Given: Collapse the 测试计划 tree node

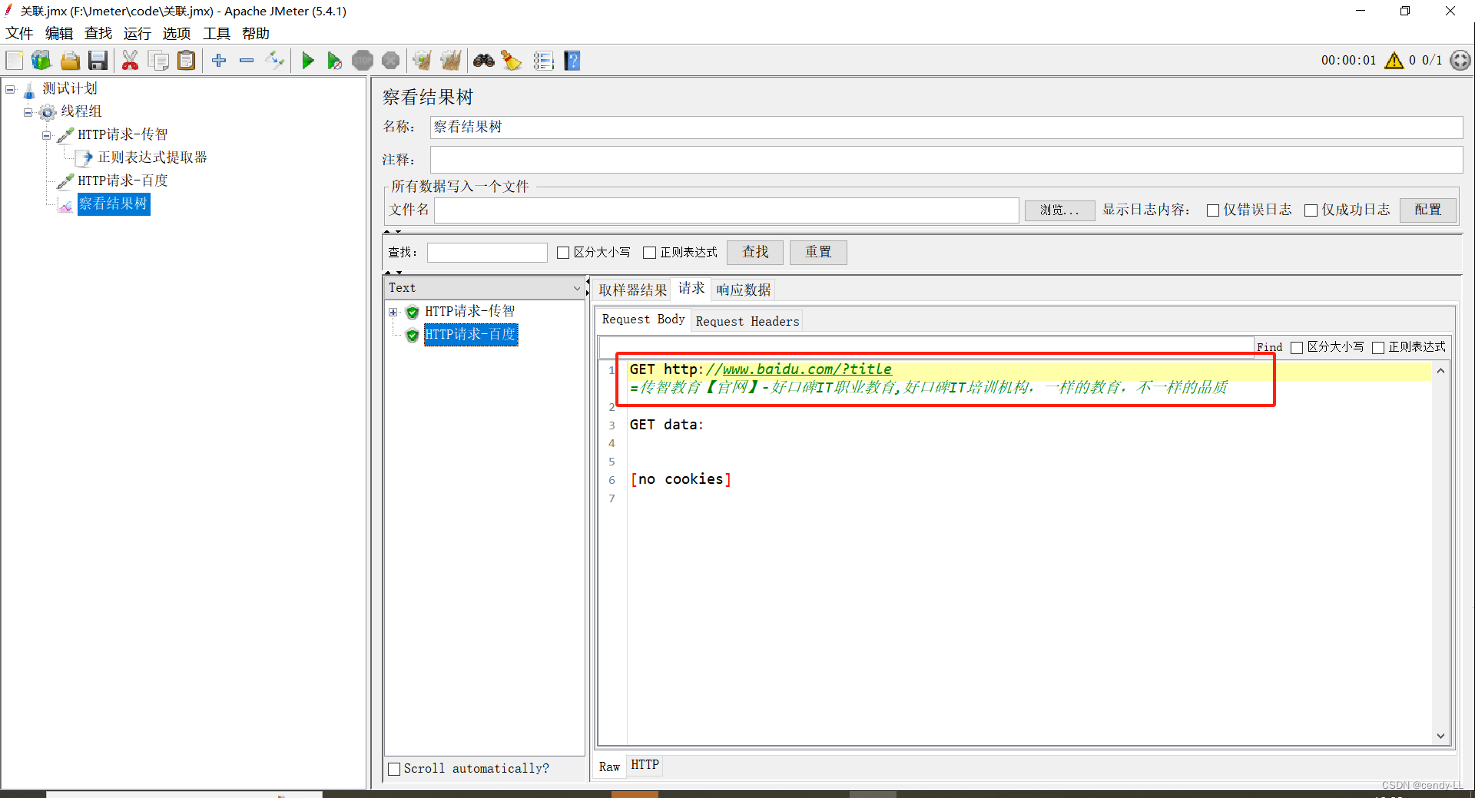Looking at the screenshot, I should click(10, 88).
